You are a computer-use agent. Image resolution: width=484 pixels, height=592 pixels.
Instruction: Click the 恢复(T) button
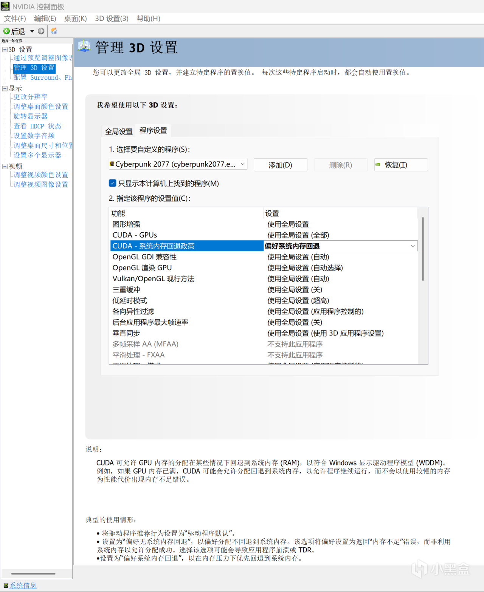(x=401, y=165)
